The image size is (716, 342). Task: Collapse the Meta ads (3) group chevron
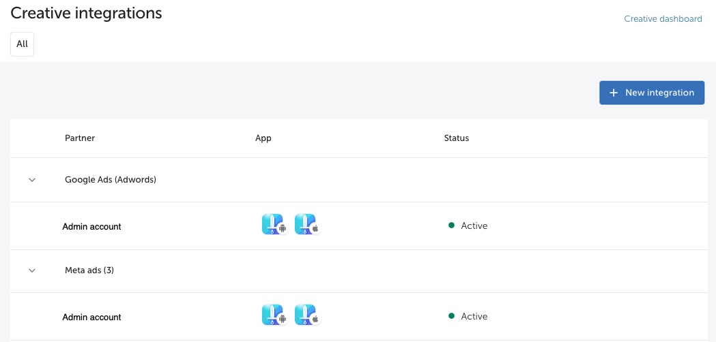(x=32, y=270)
